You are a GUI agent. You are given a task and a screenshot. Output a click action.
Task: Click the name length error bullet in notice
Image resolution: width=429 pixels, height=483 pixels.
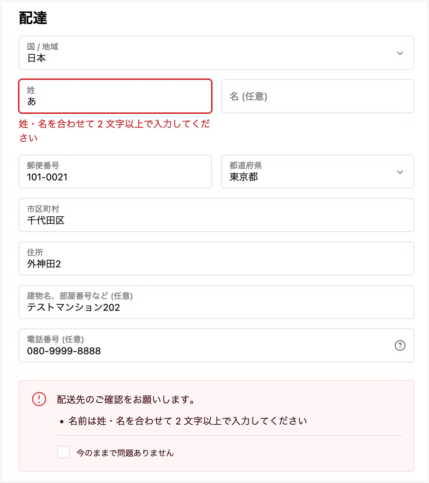point(188,421)
